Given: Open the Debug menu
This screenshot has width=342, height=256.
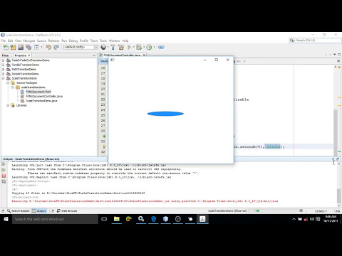Looking at the screenshot, I should coord(73,41).
